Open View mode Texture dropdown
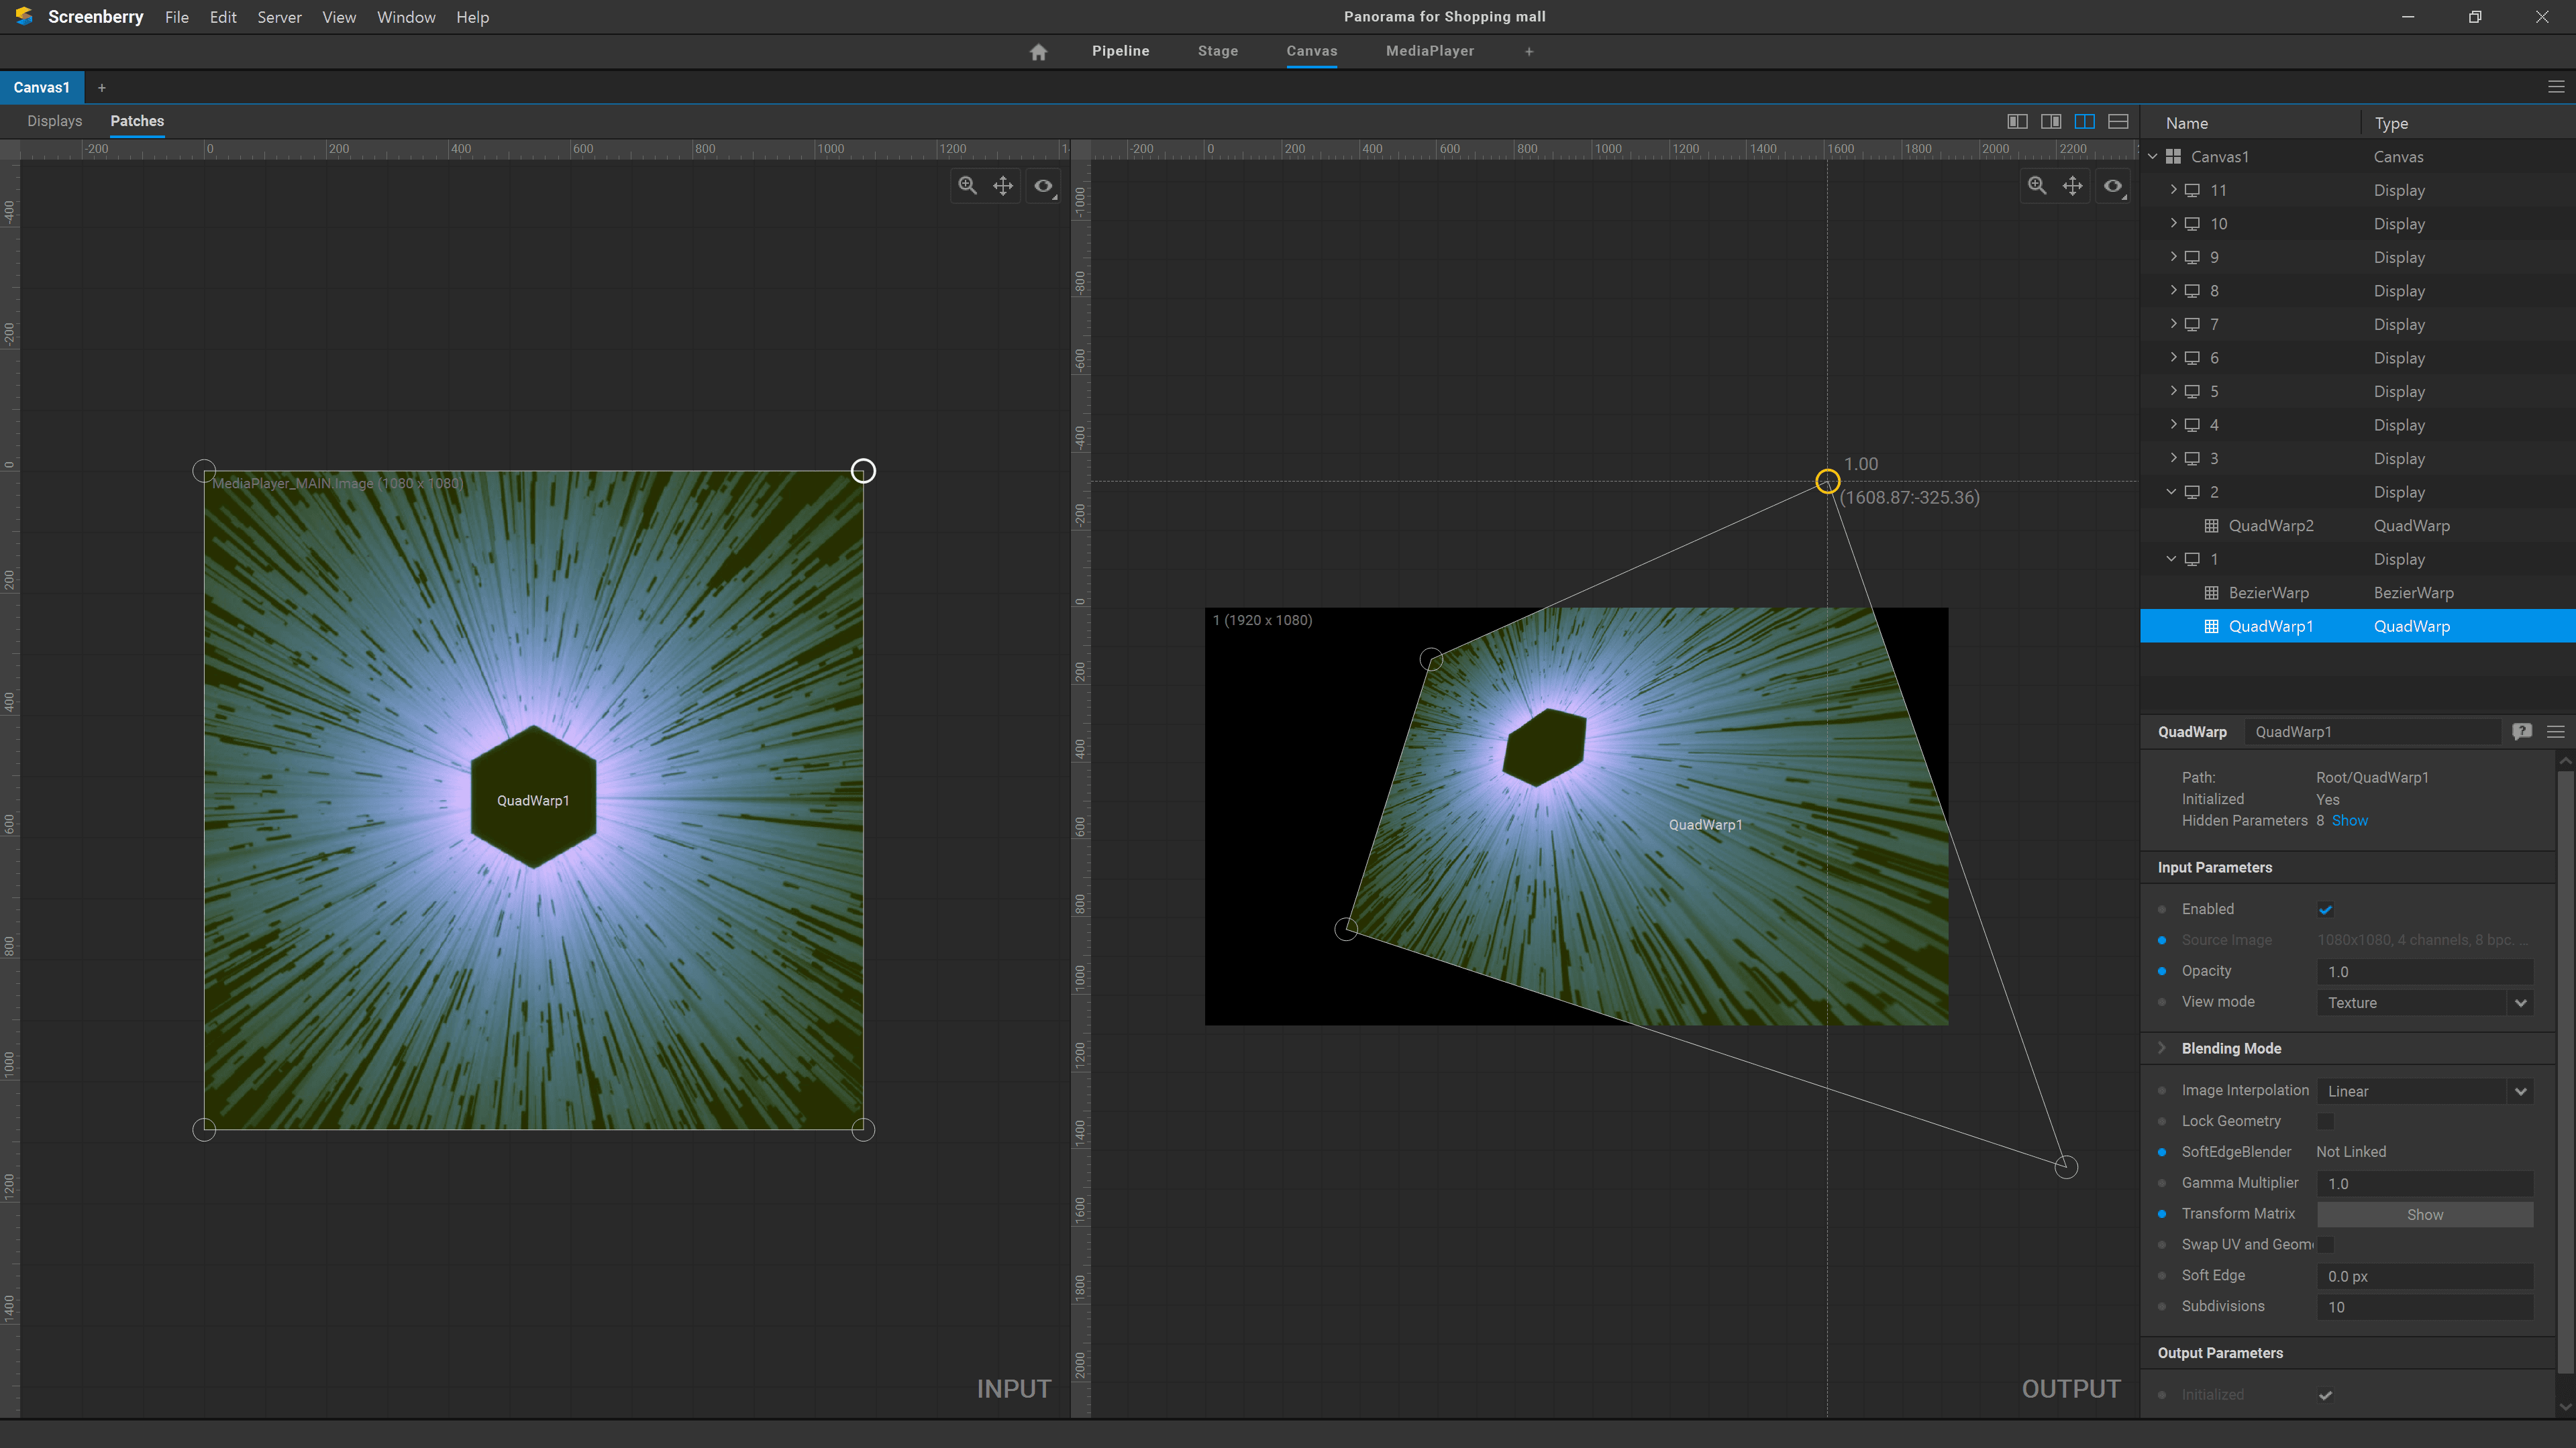The width and height of the screenshot is (2576, 1448). coord(2424,1002)
